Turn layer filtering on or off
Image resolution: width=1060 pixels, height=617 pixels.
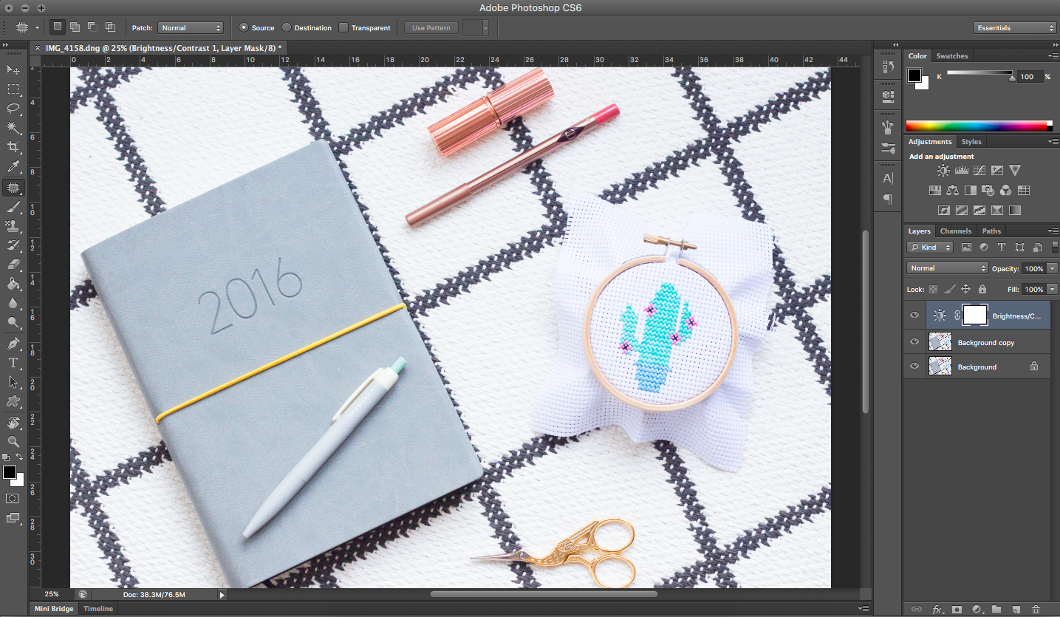[x=1055, y=248]
